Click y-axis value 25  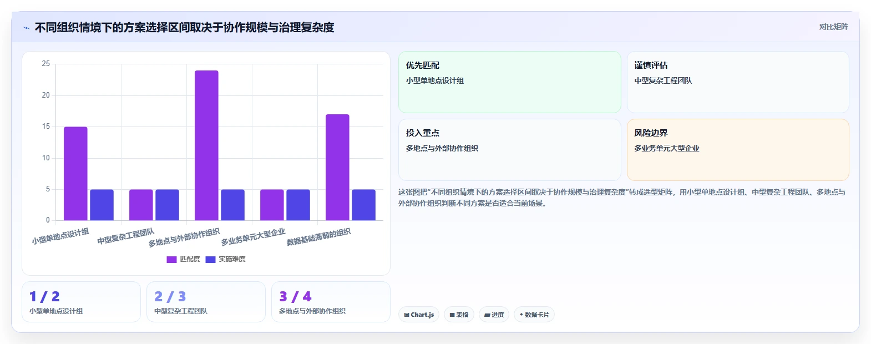pyautogui.click(x=46, y=64)
